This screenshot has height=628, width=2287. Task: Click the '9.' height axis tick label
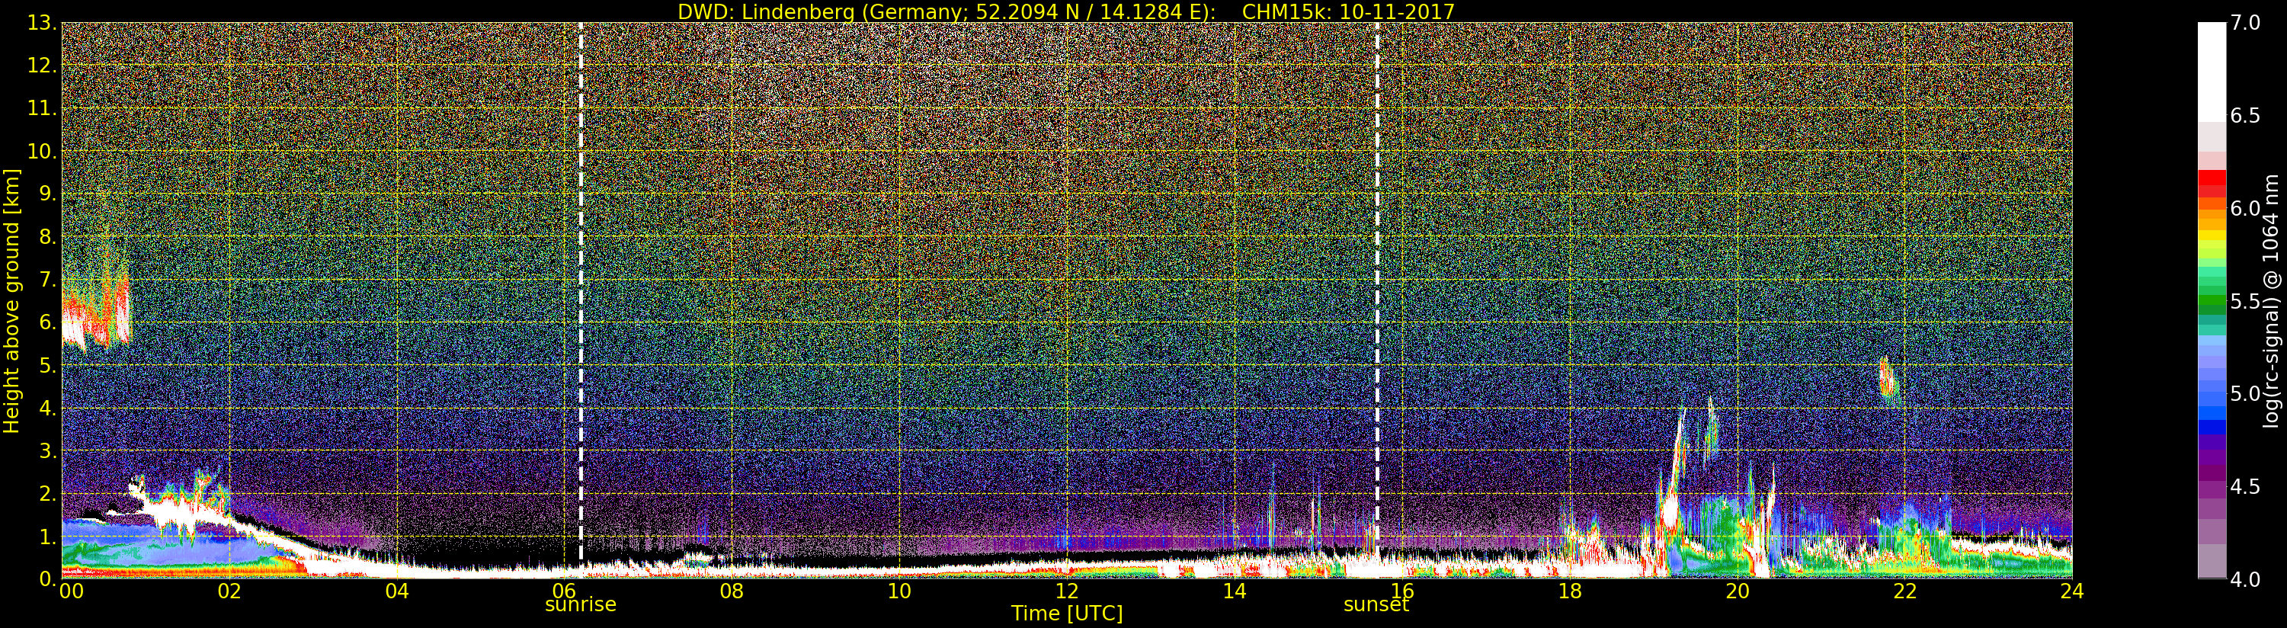[48, 194]
